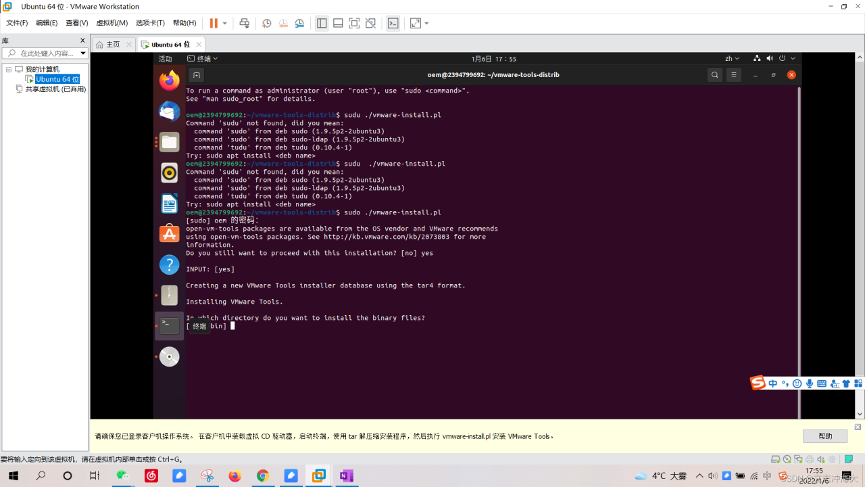
Task: Click the stretch guest display icon
Action: point(415,23)
